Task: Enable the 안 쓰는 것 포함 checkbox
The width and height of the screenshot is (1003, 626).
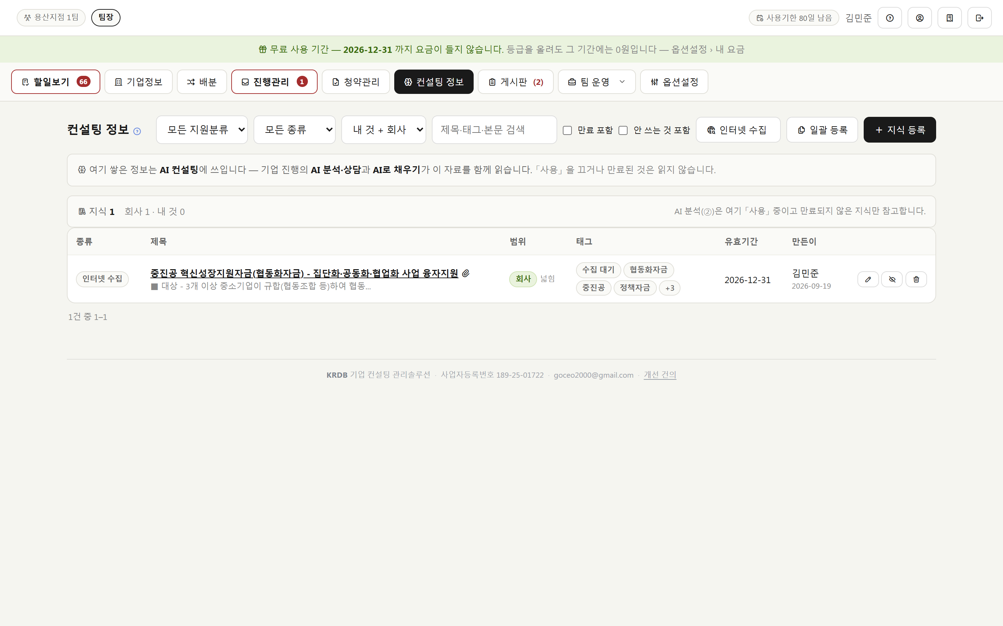Action: coord(623,130)
